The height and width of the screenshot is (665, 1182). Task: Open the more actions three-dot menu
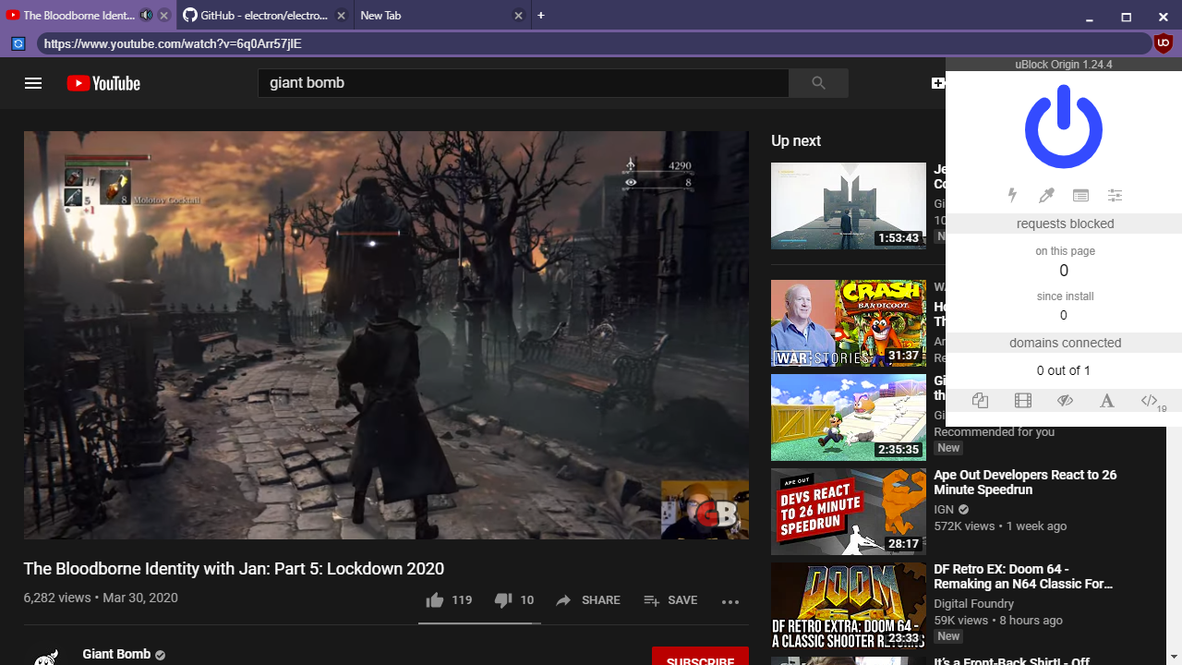[x=730, y=601]
